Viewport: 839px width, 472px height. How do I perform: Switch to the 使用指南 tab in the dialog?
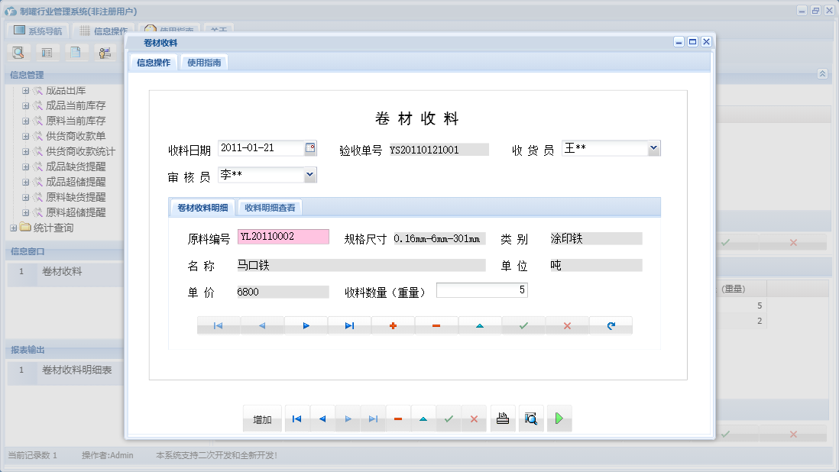click(x=202, y=62)
